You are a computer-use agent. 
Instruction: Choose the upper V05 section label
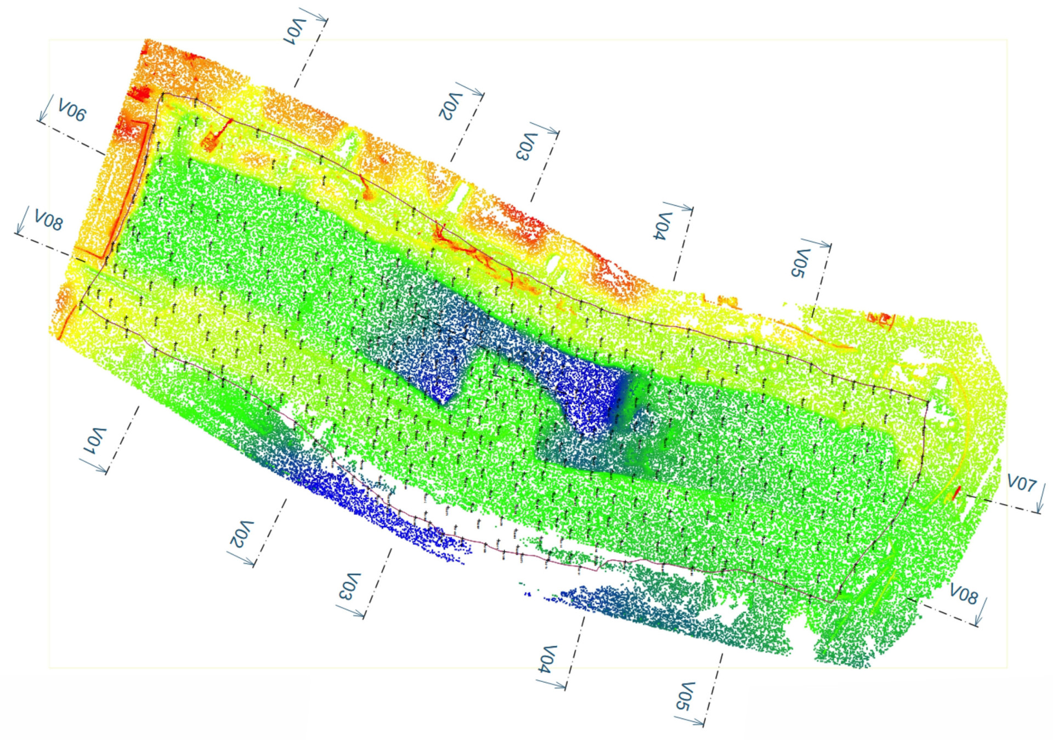tap(800, 263)
